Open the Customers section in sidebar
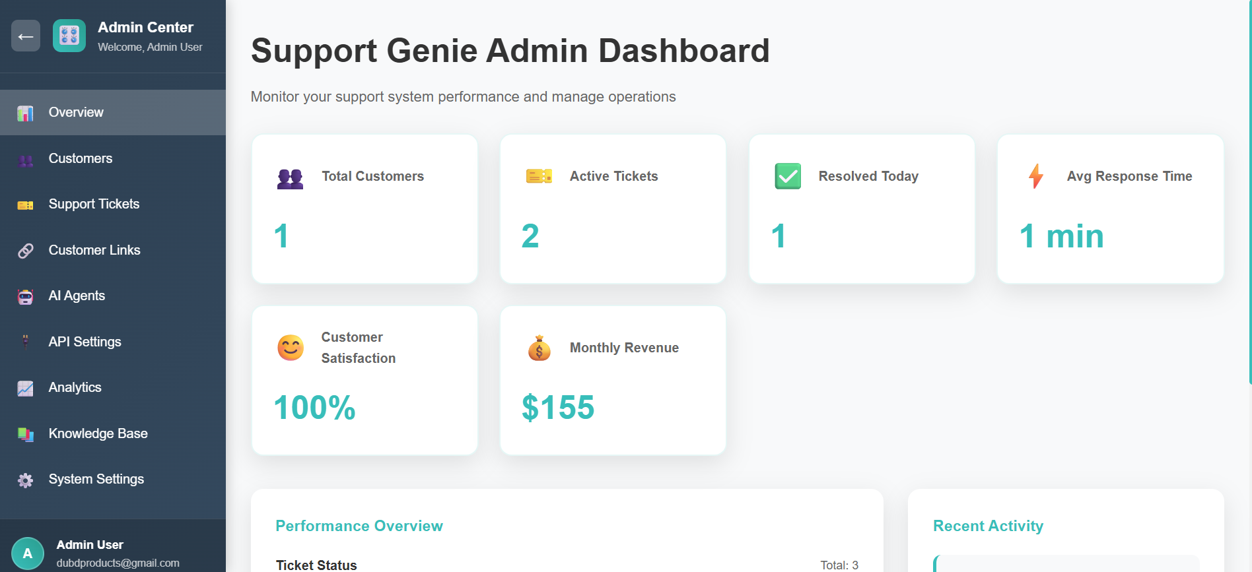 [x=113, y=158]
